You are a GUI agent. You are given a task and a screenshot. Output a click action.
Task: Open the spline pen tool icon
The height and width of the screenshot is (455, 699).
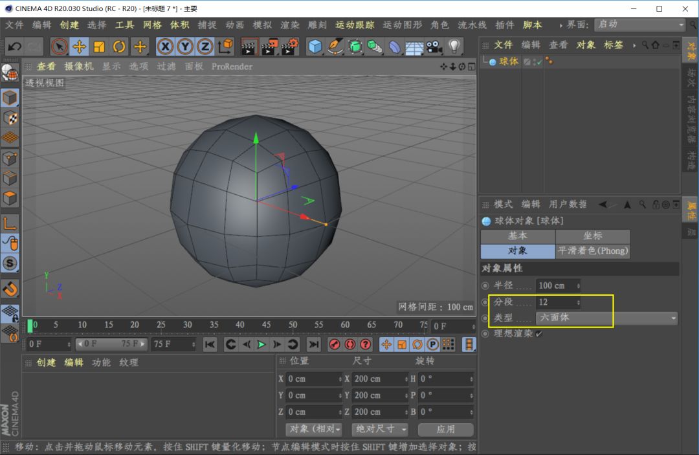(335, 47)
